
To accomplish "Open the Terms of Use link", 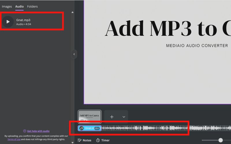I will 14,139.
